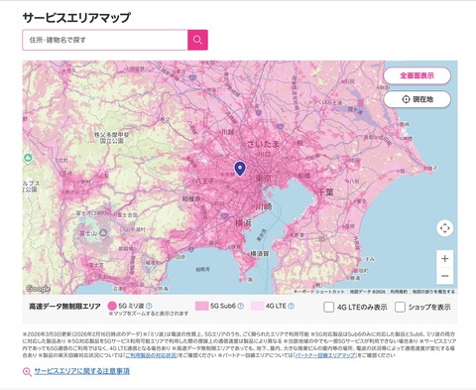
Task: Open the ご利用製品の対応状況 link
Action: click(x=151, y=355)
